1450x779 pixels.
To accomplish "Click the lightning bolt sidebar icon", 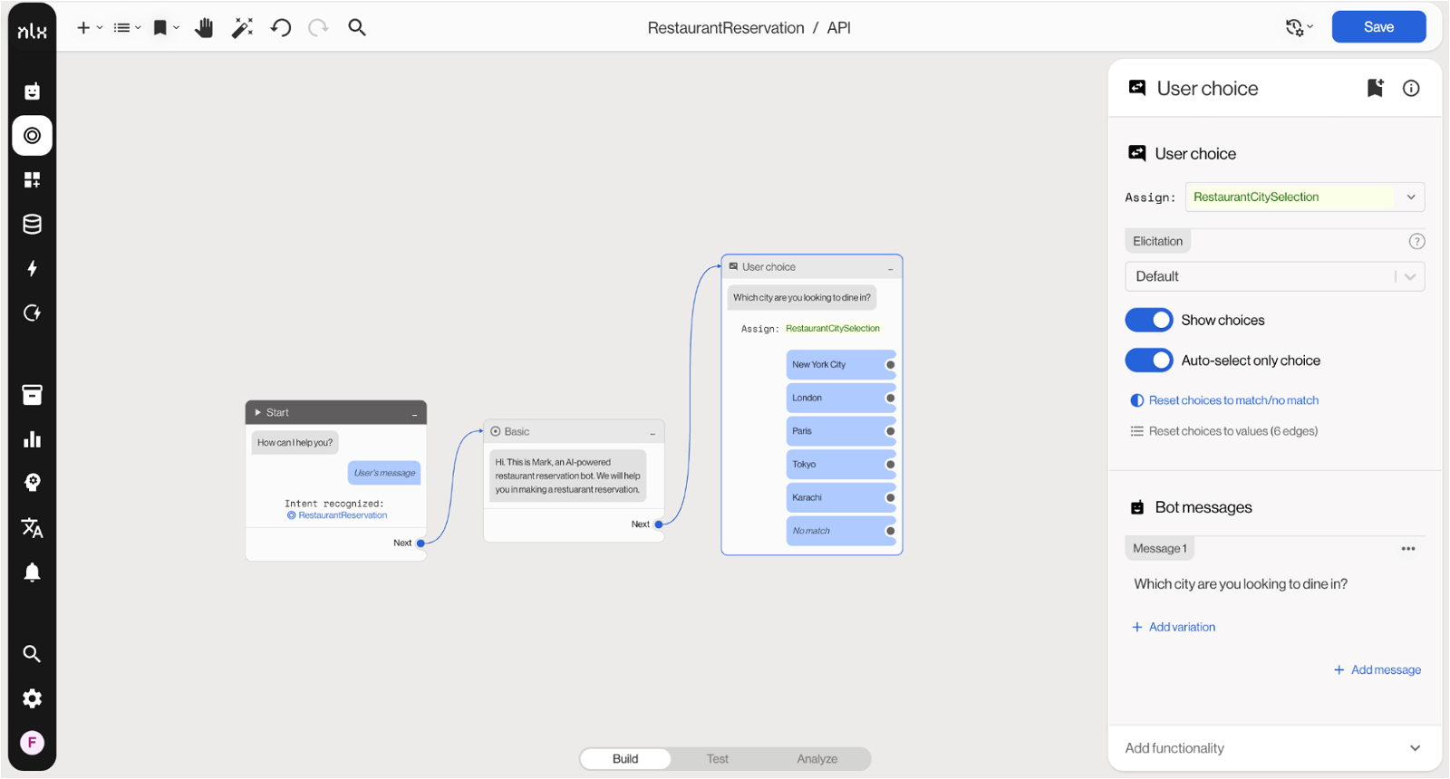I will click(x=33, y=269).
